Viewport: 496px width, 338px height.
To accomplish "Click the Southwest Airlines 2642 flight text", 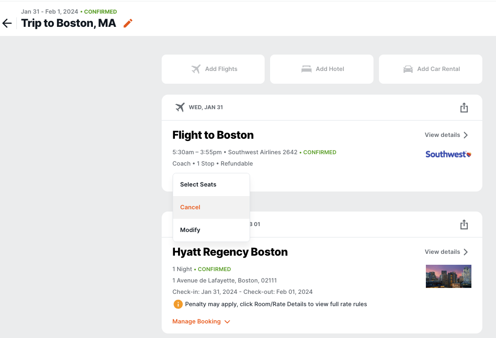I will pyautogui.click(x=262, y=152).
